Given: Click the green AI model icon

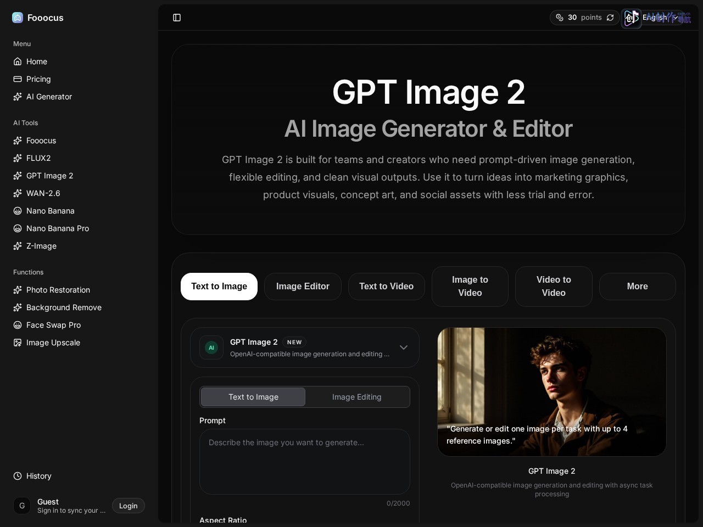Looking at the screenshot, I should point(211,347).
